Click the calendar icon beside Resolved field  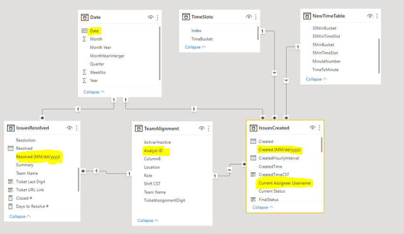pos(10,148)
